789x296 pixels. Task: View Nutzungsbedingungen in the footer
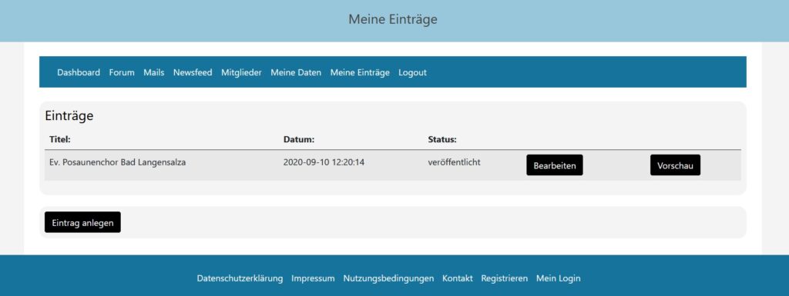(x=388, y=278)
